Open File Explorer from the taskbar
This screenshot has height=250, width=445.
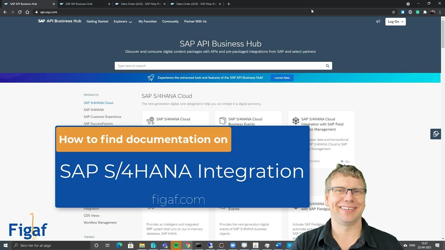(x=142, y=245)
